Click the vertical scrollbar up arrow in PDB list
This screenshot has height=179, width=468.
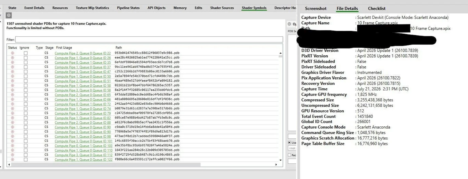coord(280,53)
